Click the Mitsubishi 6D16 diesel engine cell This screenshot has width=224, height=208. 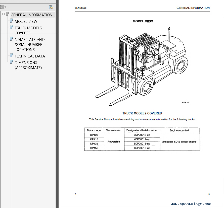click(180, 142)
